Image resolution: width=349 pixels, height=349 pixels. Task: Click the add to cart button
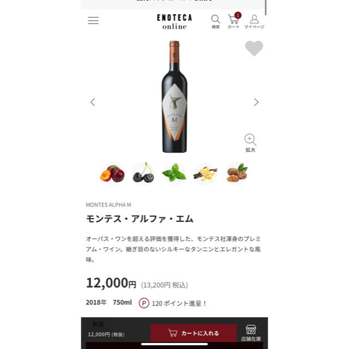(x=194, y=333)
